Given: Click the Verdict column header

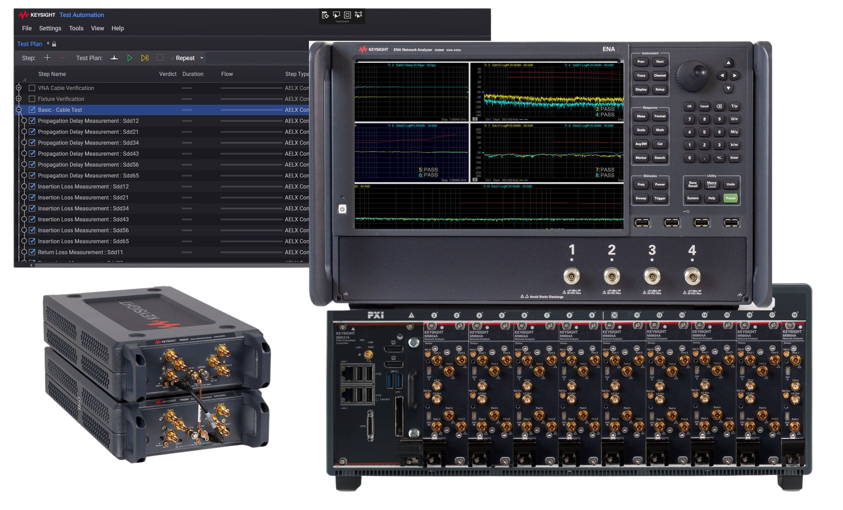Looking at the screenshot, I should point(168,74).
